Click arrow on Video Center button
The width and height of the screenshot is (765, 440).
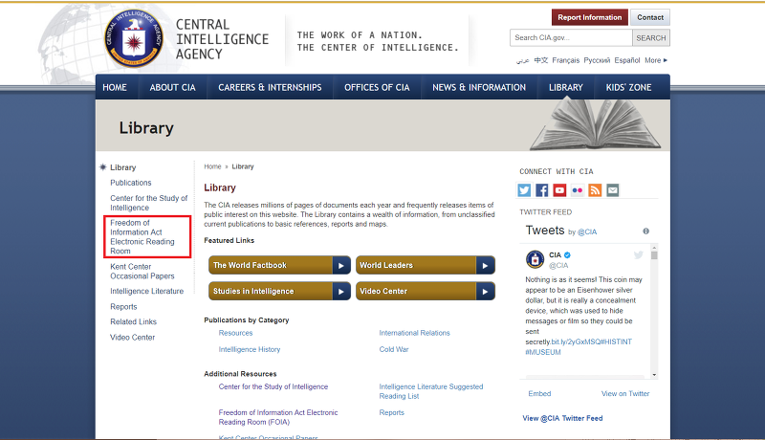click(x=486, y=291)
